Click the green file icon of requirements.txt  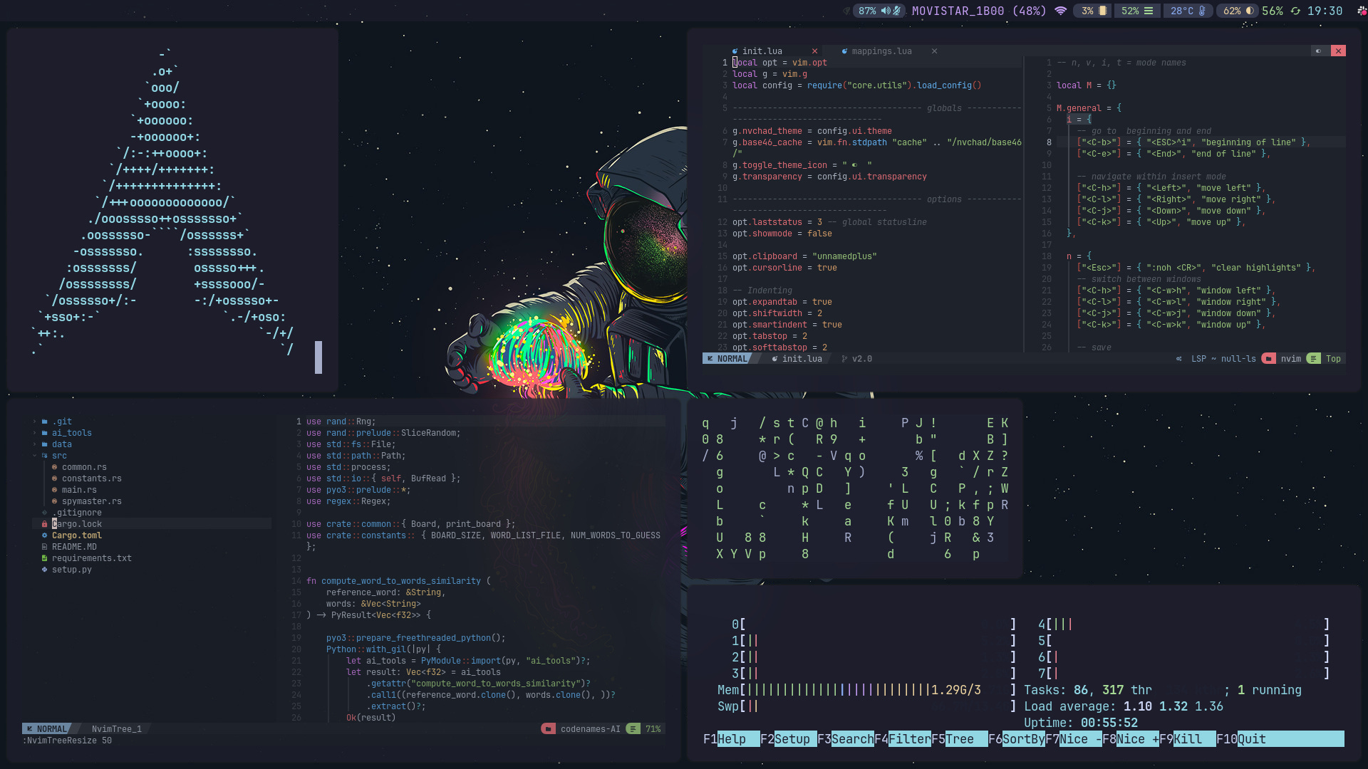click(45, 558)
